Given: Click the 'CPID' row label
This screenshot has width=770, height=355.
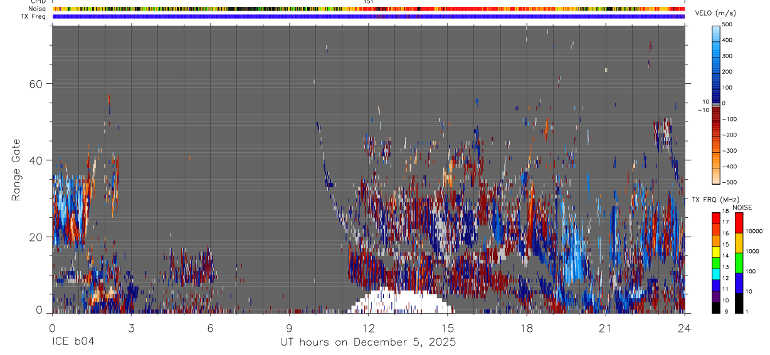Looking at the screenshot, I should [38, 2].
